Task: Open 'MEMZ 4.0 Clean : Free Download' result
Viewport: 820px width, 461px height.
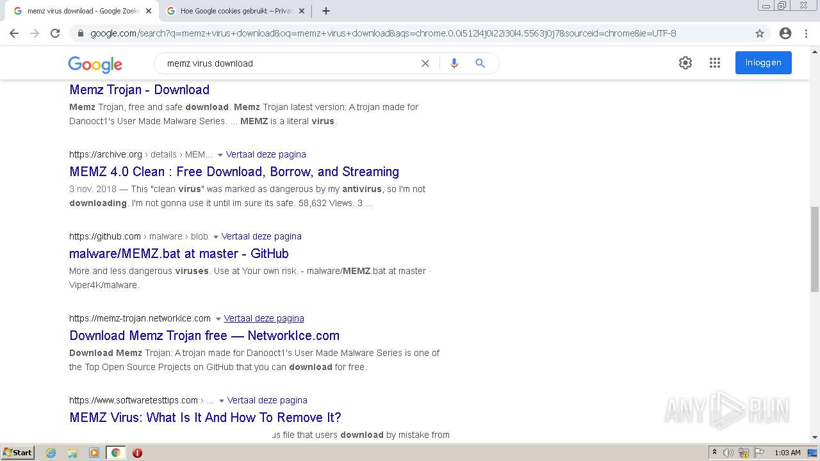Action: point(234,172)
